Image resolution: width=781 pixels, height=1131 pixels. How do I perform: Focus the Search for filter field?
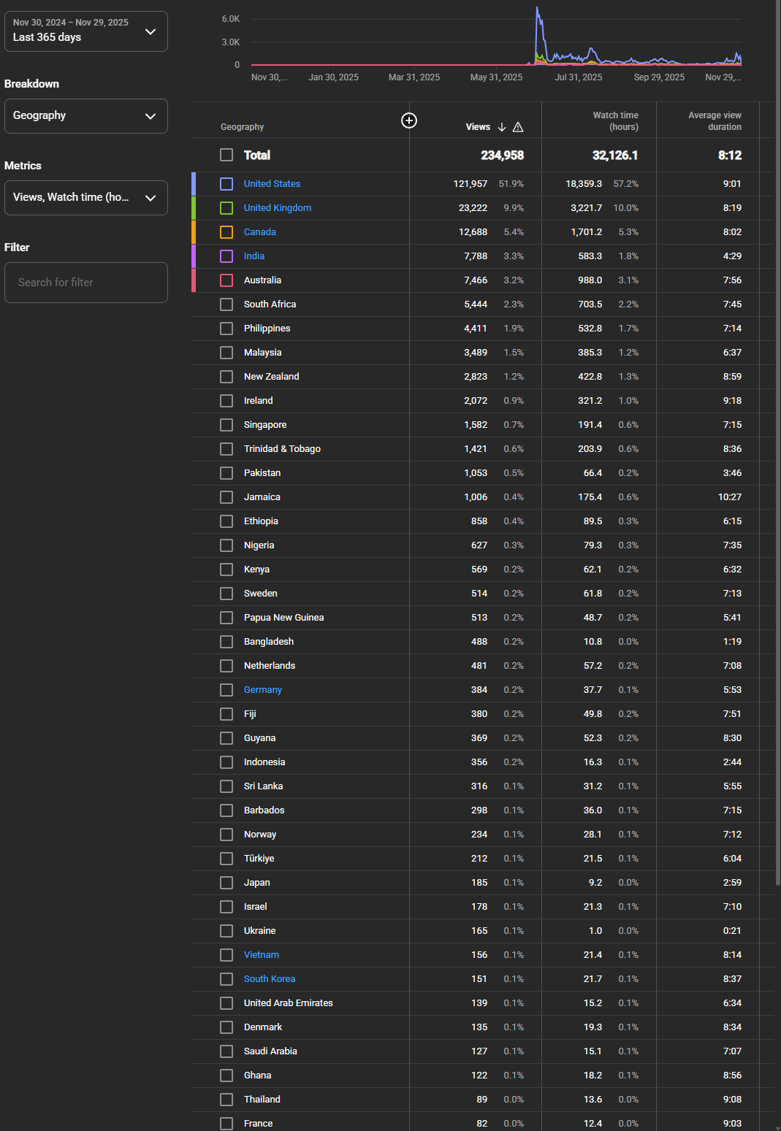click(x=85, y=283)
